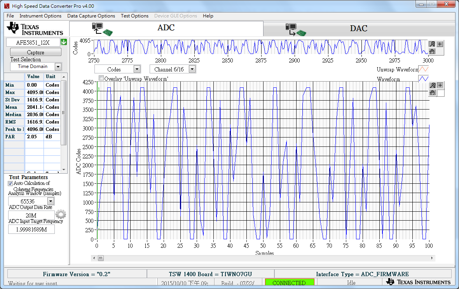Click the ADC Input Target Frequency field

[x=31, y=230]
